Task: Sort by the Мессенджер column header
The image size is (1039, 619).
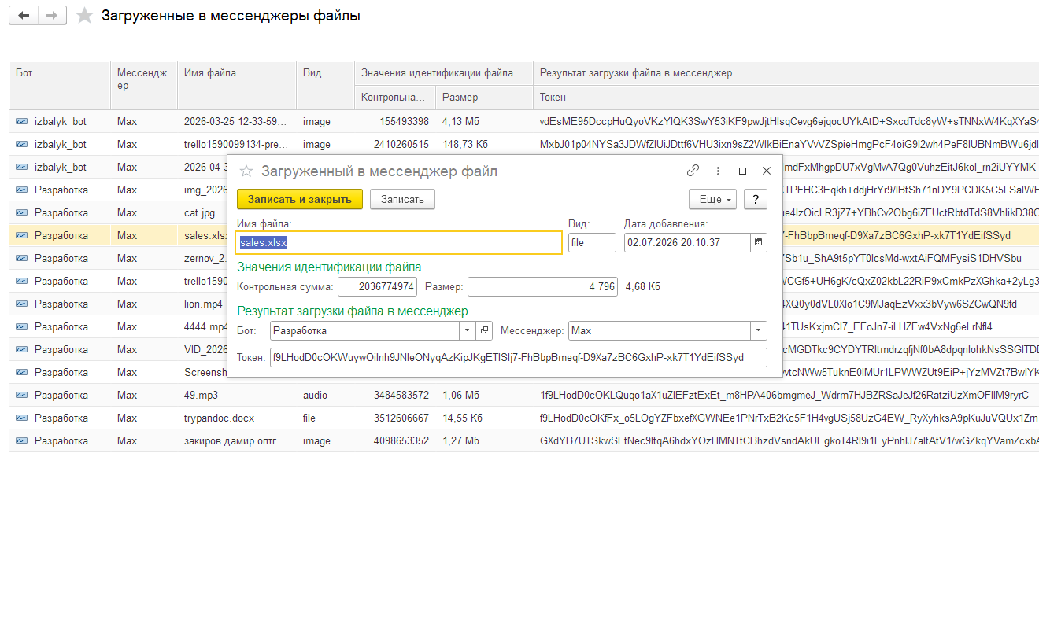Action: click(144, 84)
